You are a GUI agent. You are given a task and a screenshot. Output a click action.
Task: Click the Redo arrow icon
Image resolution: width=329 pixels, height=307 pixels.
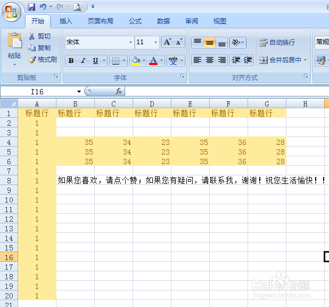point(60,7)
